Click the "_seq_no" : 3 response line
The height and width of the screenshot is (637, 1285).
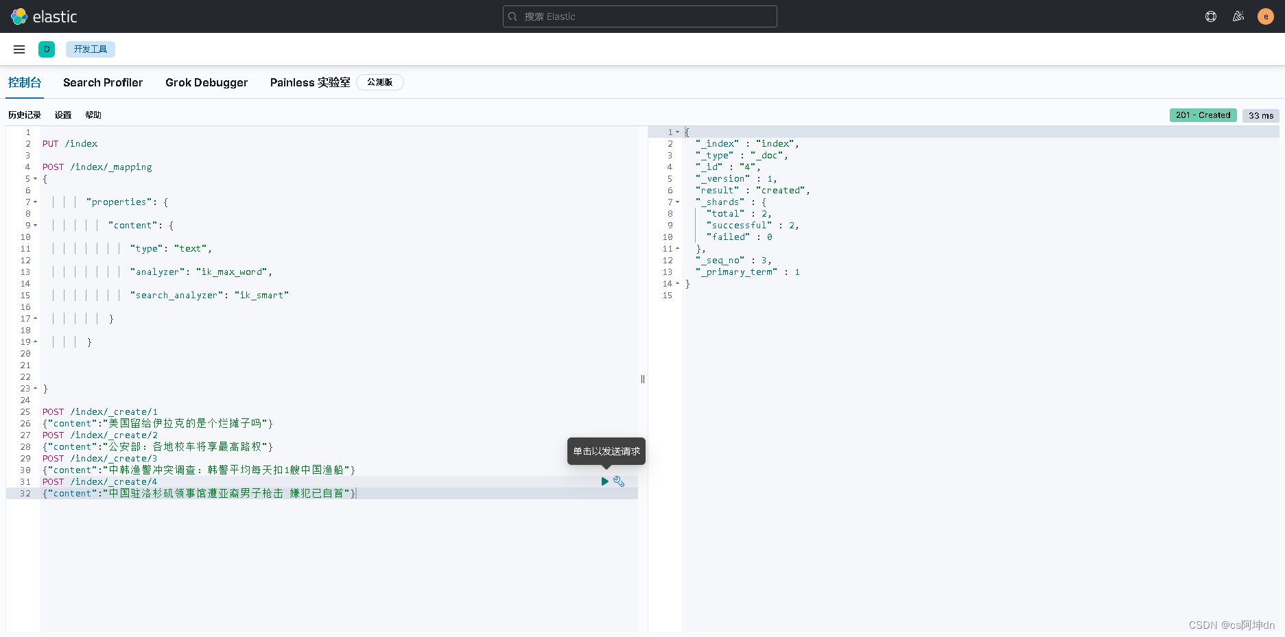click(x=733, y=261)
